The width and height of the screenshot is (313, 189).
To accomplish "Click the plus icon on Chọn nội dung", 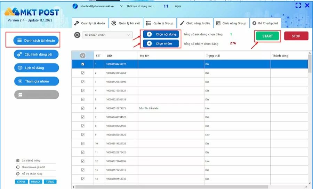I will [149, 34].
